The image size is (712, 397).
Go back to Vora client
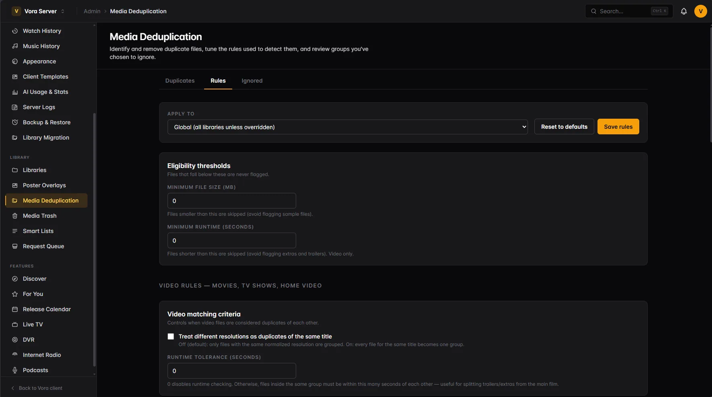tap(37, 388)
